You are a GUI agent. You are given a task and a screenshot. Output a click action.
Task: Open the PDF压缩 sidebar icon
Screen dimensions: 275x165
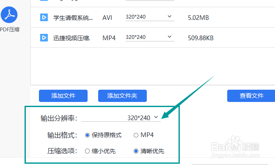[9, 15]
